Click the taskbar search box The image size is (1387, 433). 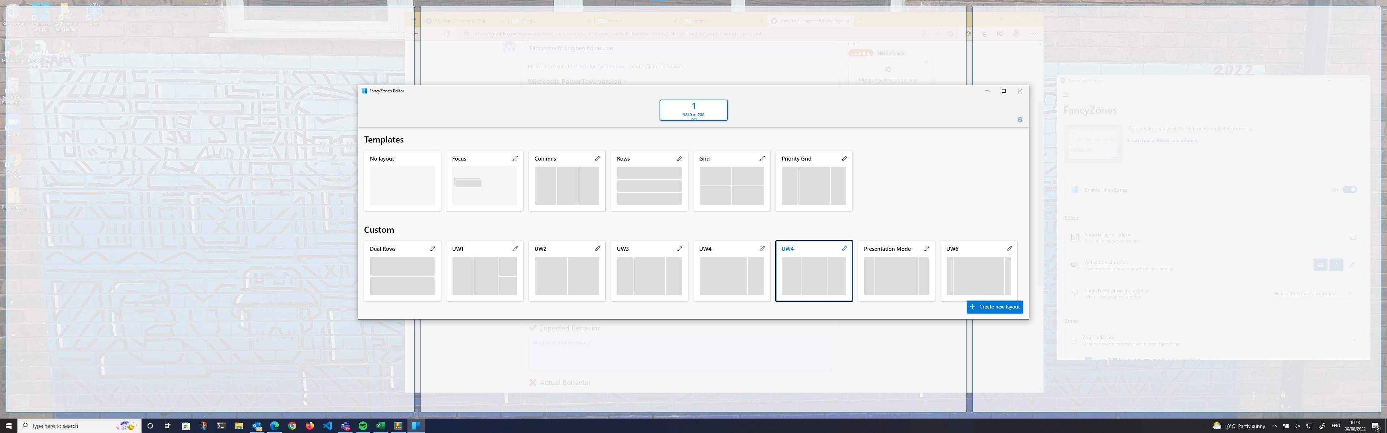(65, 425)
